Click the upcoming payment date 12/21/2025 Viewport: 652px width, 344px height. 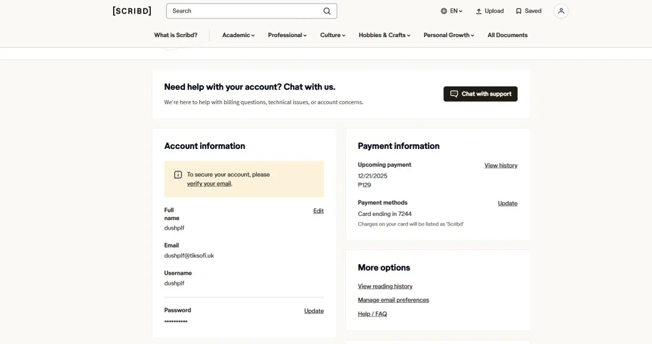372,176
